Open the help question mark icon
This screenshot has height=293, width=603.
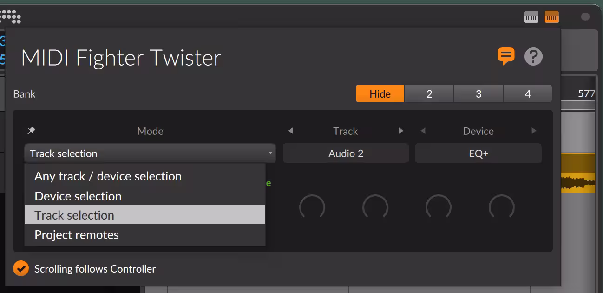[x=533, y=57]
